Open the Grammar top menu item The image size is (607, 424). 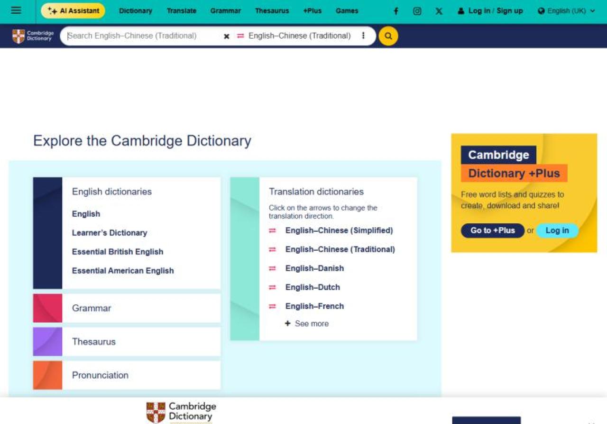click(226, 11)
